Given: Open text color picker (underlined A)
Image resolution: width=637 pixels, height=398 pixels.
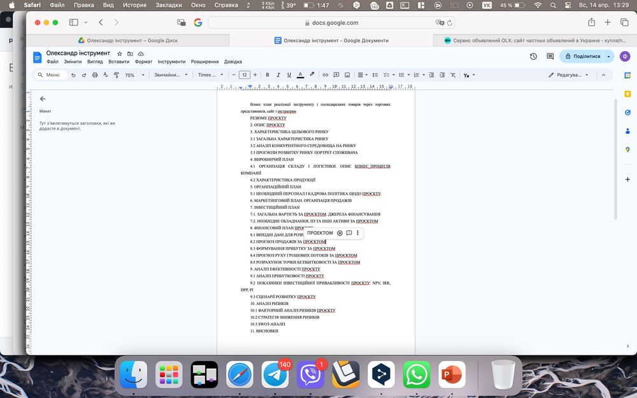Looking at the screenshot, I should click(300, 75).
